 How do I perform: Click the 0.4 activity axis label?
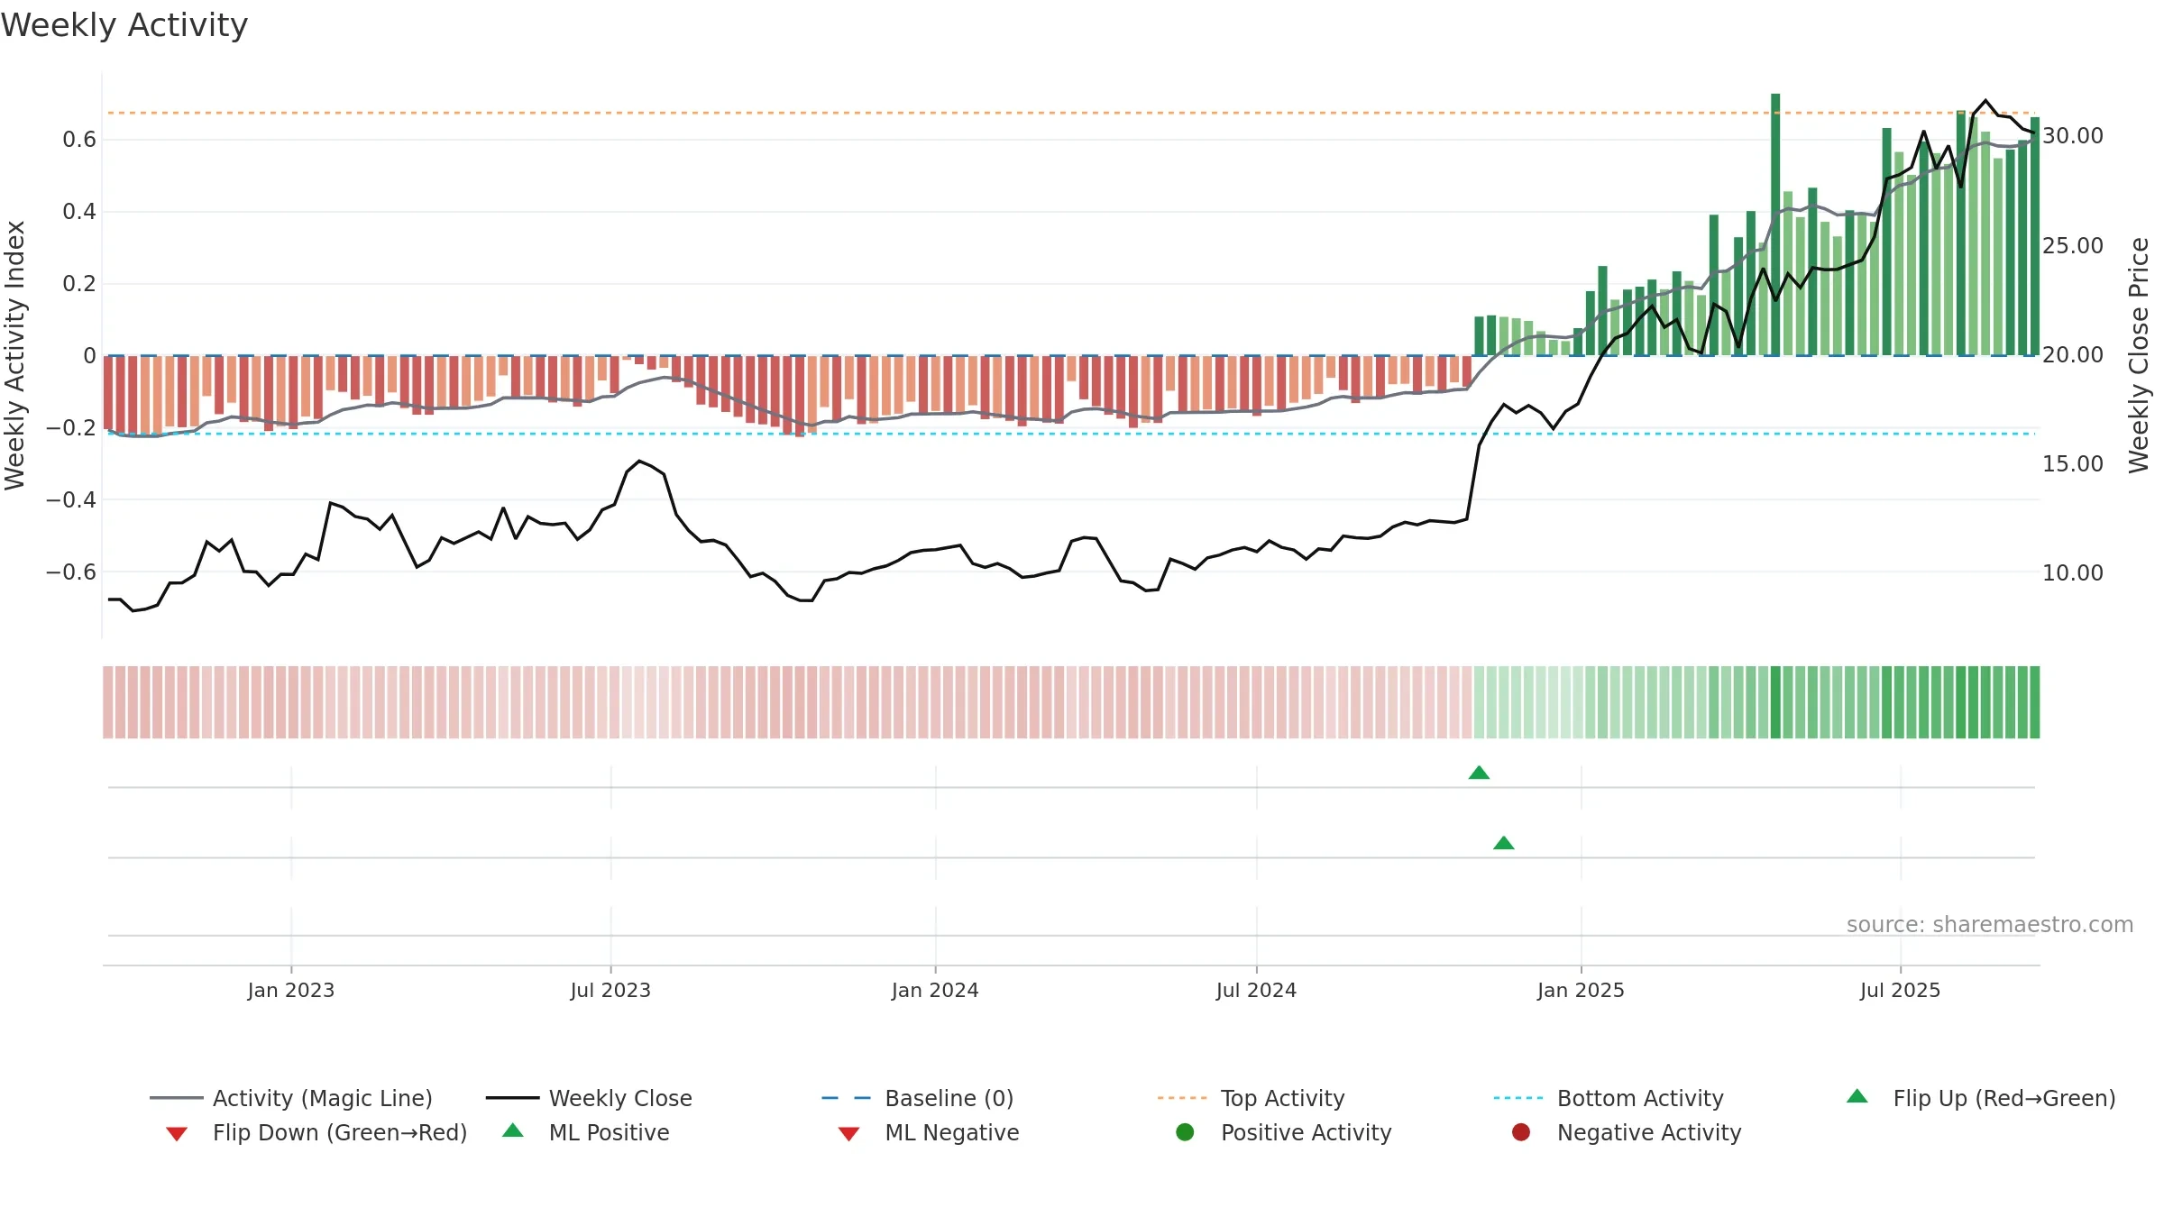click(79, 212)
